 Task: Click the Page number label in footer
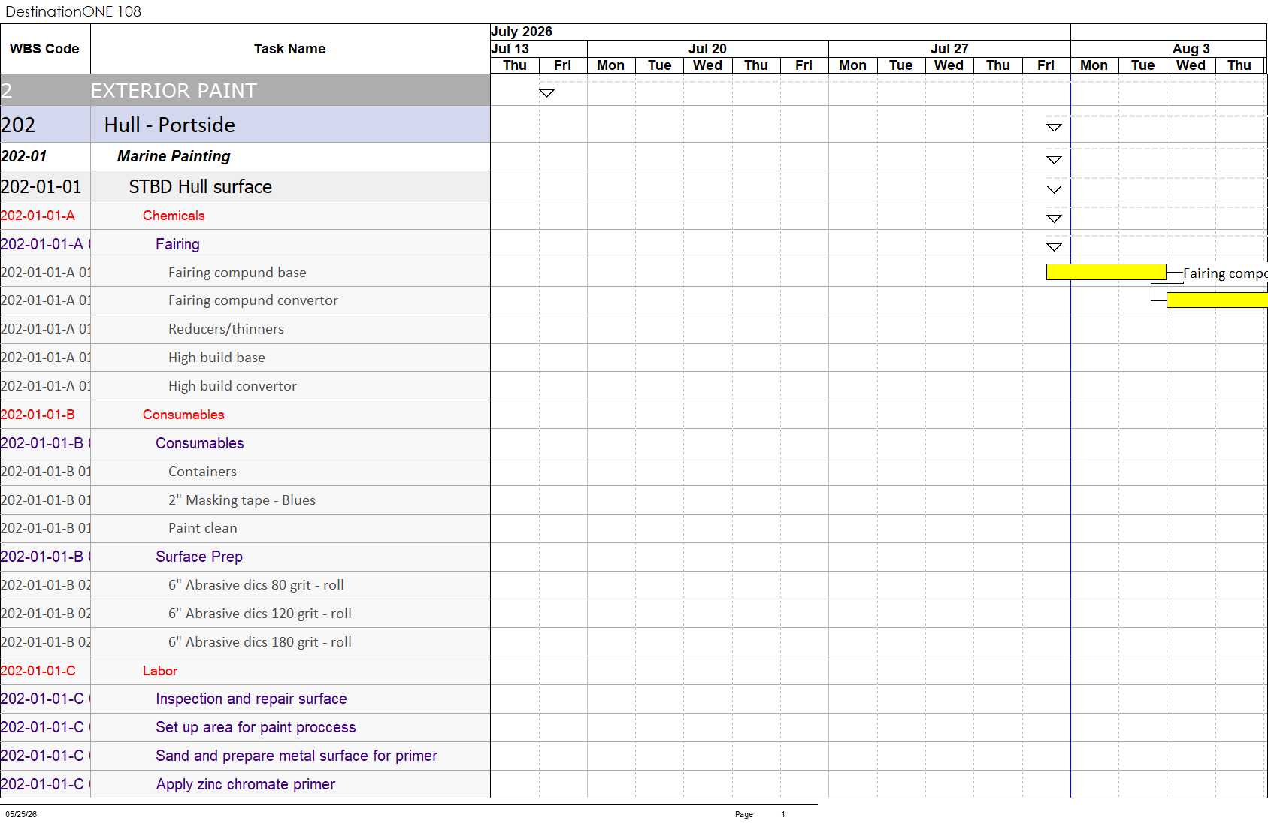744,814
